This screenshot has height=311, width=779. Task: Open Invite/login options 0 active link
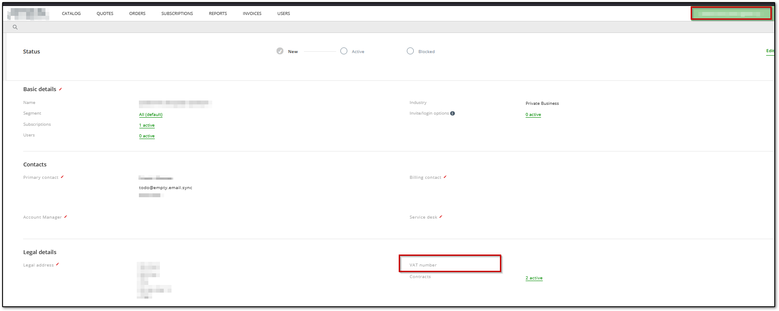point(533,115)
